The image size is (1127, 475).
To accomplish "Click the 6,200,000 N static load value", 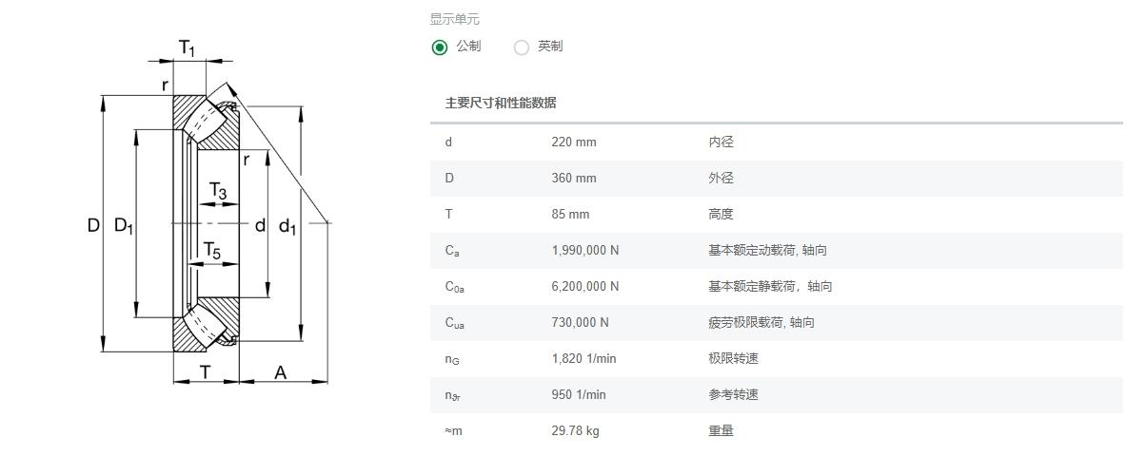I will coord(585,286).
